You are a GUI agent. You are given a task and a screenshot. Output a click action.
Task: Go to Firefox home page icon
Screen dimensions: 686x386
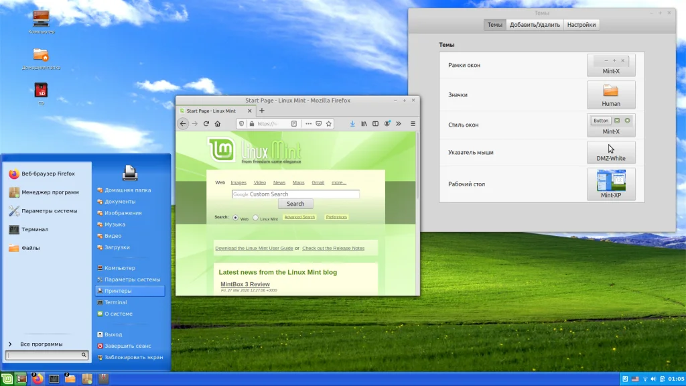pos(218,124)
